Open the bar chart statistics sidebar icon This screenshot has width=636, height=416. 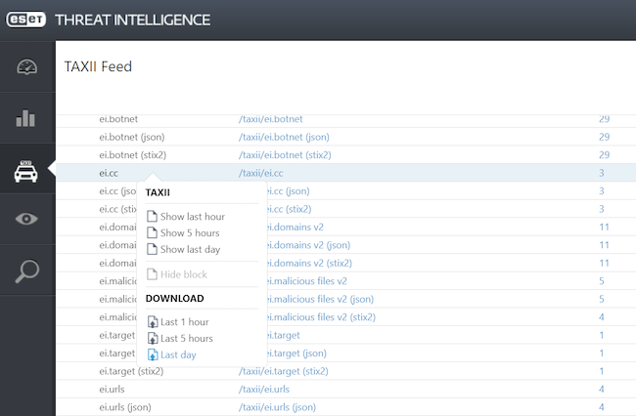click(26, 119)
